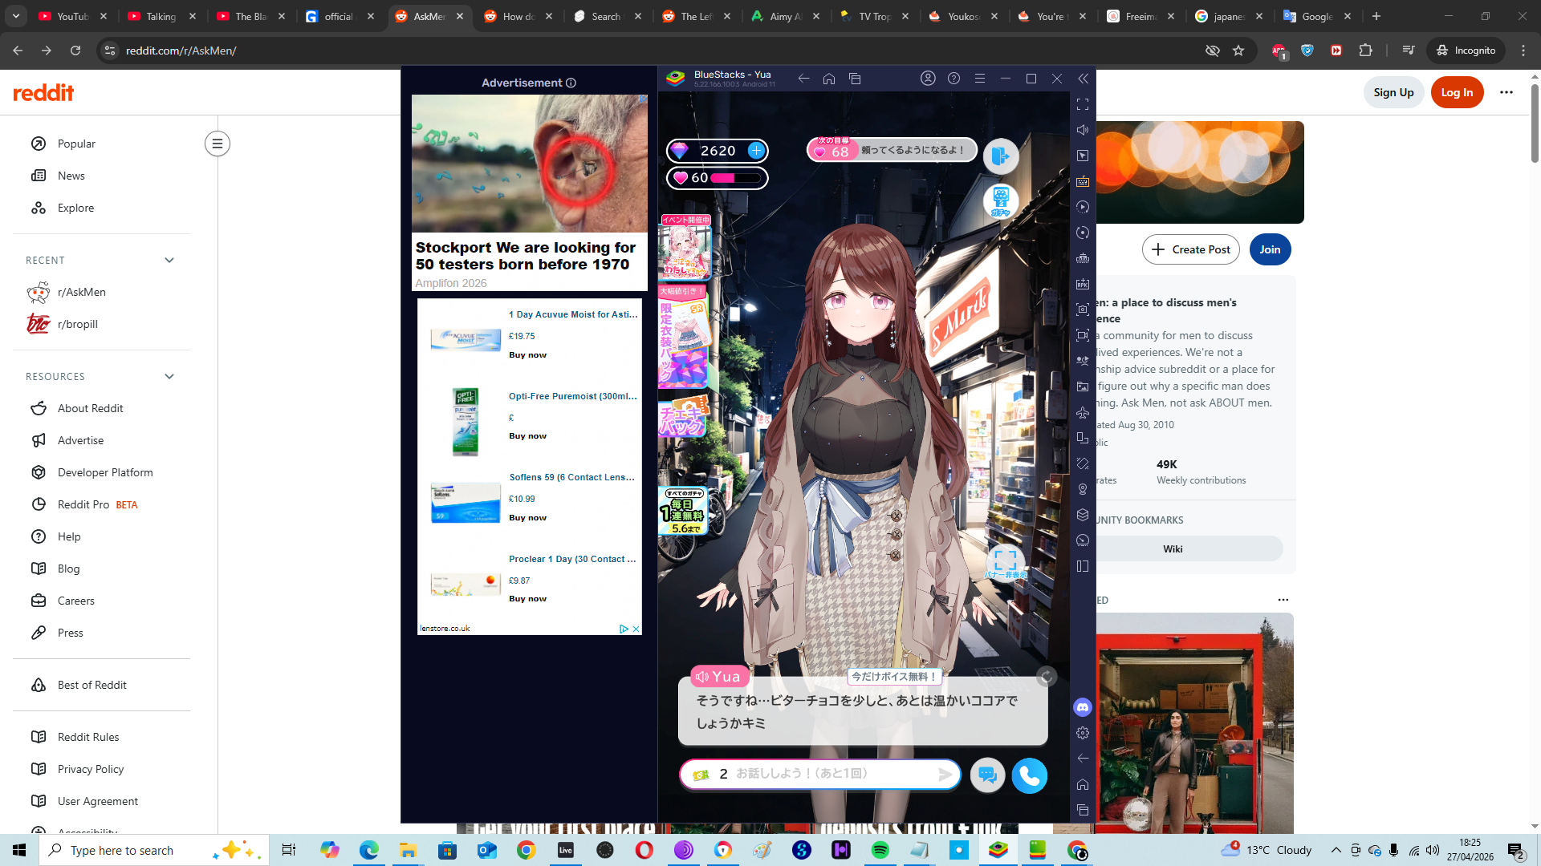Viewport: 1541px width, 866px height.
Task: Open BlueStacks media folder icon
Action: tap(1083, 386)
